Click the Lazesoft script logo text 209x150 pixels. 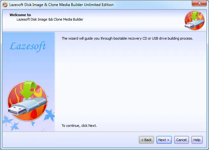pyautogui.click(x=28, y=46)
